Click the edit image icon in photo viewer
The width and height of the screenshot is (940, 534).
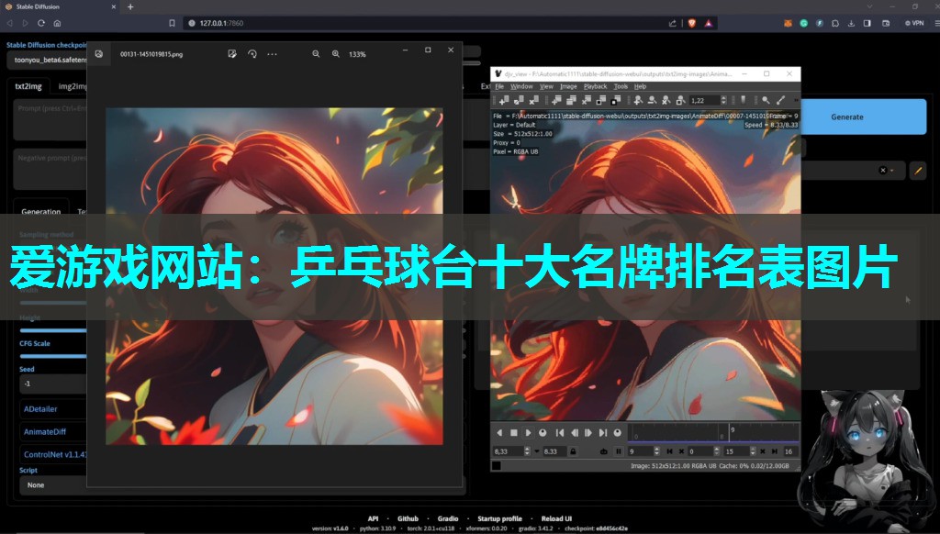[x=232, y=54]
